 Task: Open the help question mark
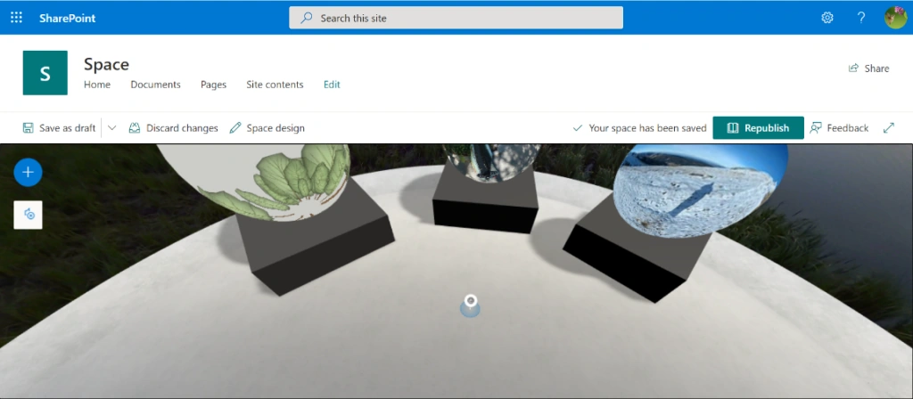click(861, 18)
